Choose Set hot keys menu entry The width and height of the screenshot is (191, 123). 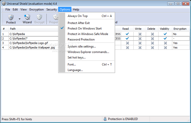pos(87,57)
